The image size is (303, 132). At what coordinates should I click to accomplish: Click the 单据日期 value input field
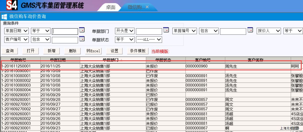click(x=65, y=31)
